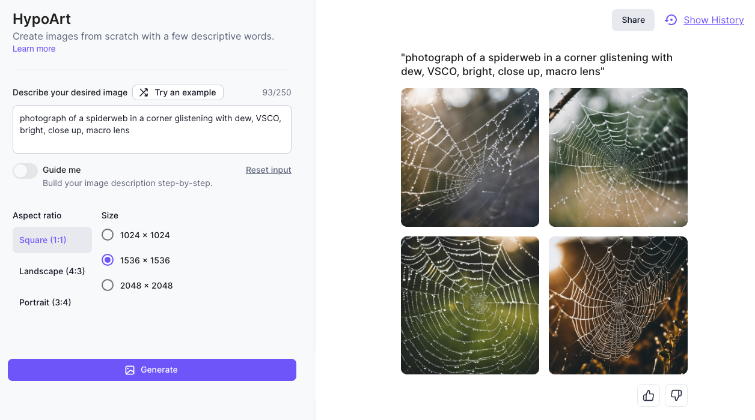Screen dimensions: 755x420
Task: Click the thumbs down icon
Action: tap(676, 395)
